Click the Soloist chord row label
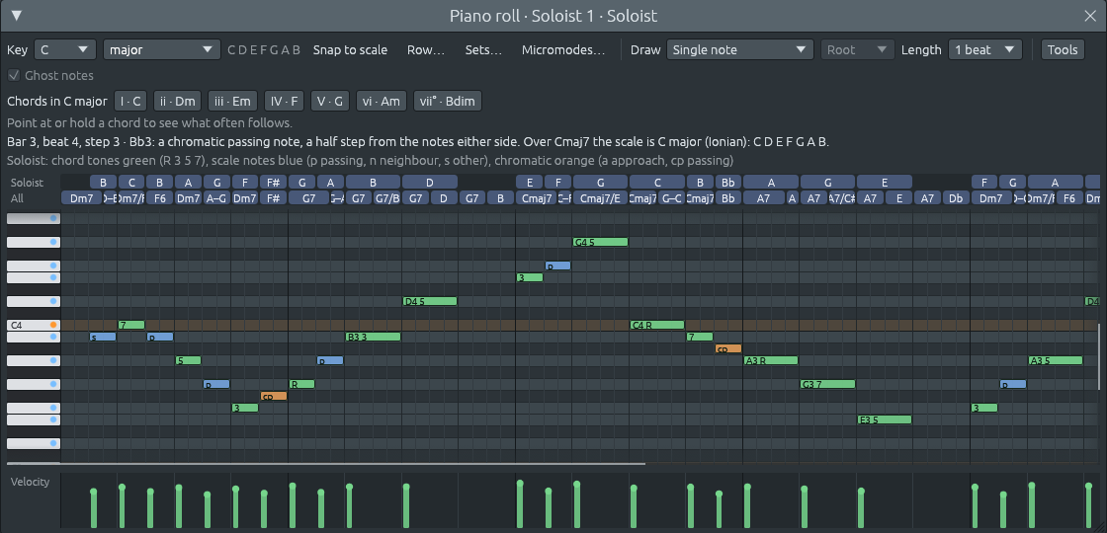The image size is (1107, 533). [x=27, y=182]
